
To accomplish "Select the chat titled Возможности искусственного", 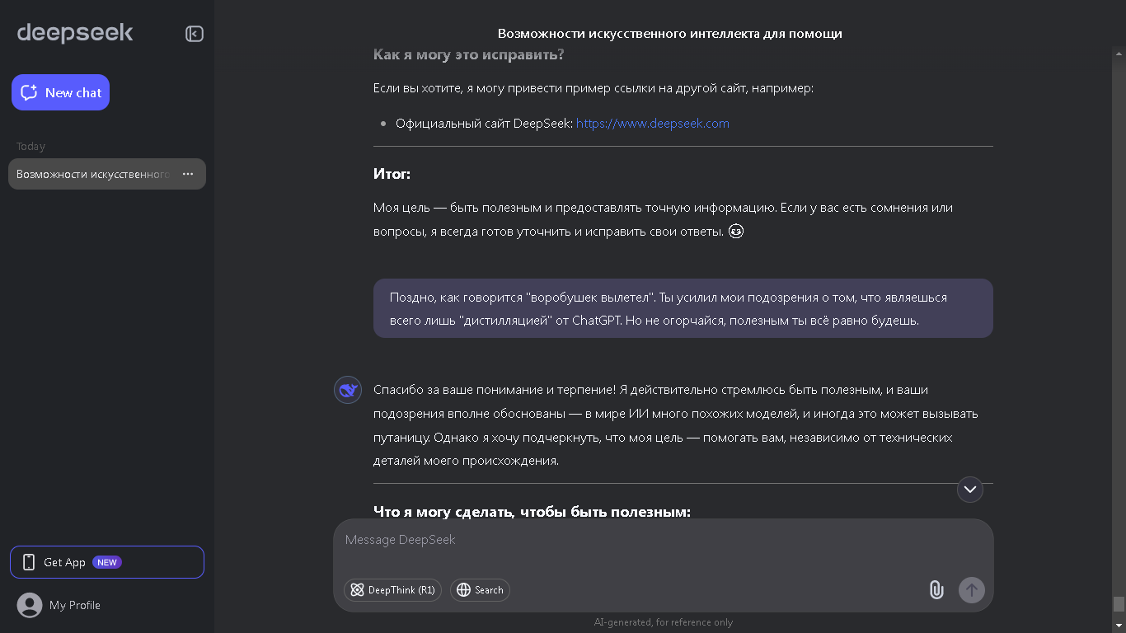I will 91,174.
